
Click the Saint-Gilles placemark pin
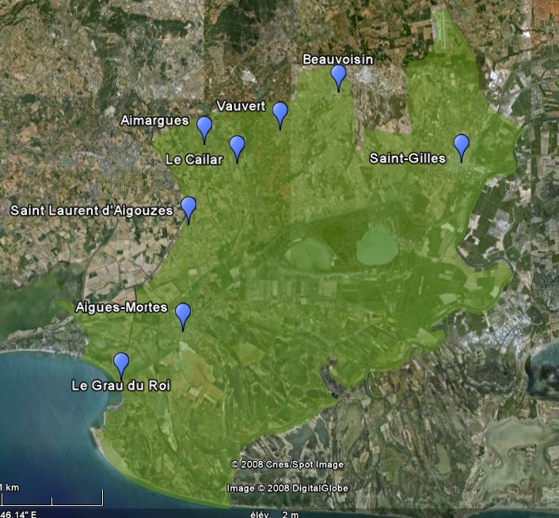click(461, 145)
